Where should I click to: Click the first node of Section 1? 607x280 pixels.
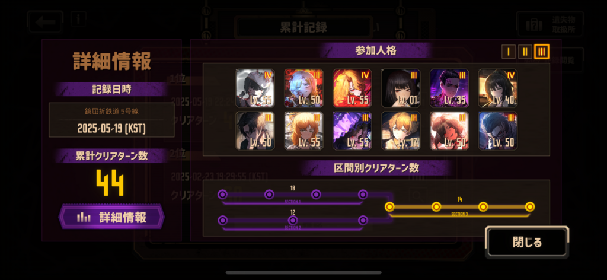click(x=222, y=195)
